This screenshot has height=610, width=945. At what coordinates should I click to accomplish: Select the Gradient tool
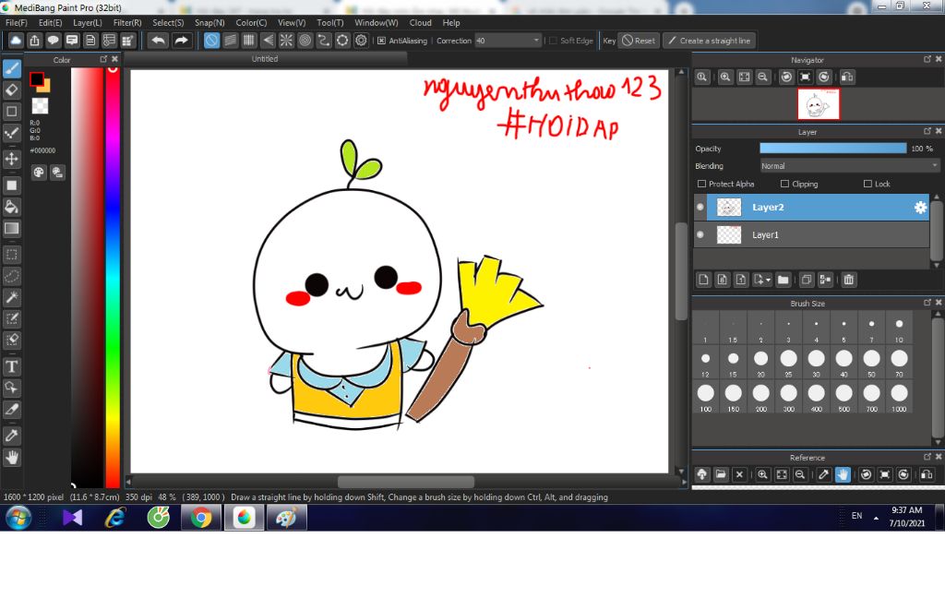click(x=12, y=229)
